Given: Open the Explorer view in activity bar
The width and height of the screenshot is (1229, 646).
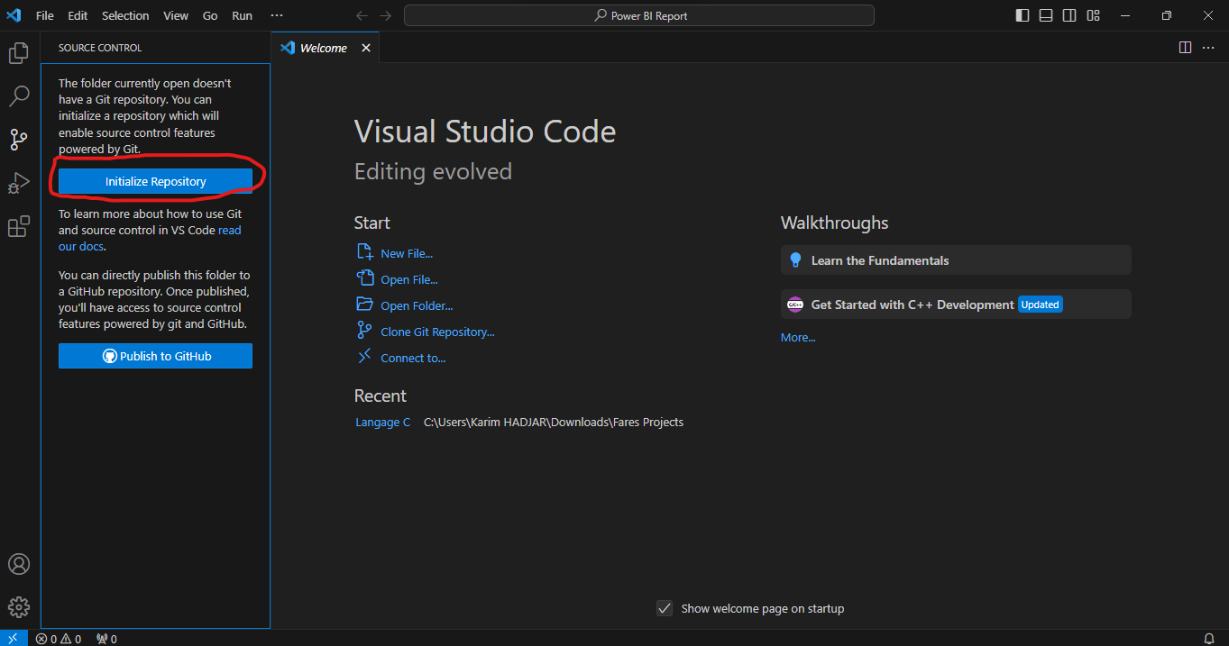Looking at the screenshot, I should (18, 53).
